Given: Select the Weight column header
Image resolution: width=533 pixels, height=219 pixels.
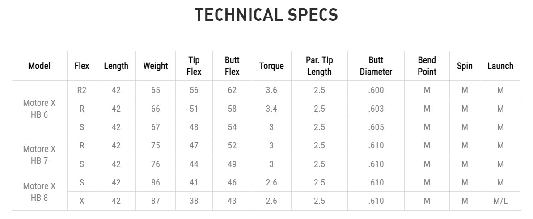Looking at the screenshot, I should (x=156, y=66).
